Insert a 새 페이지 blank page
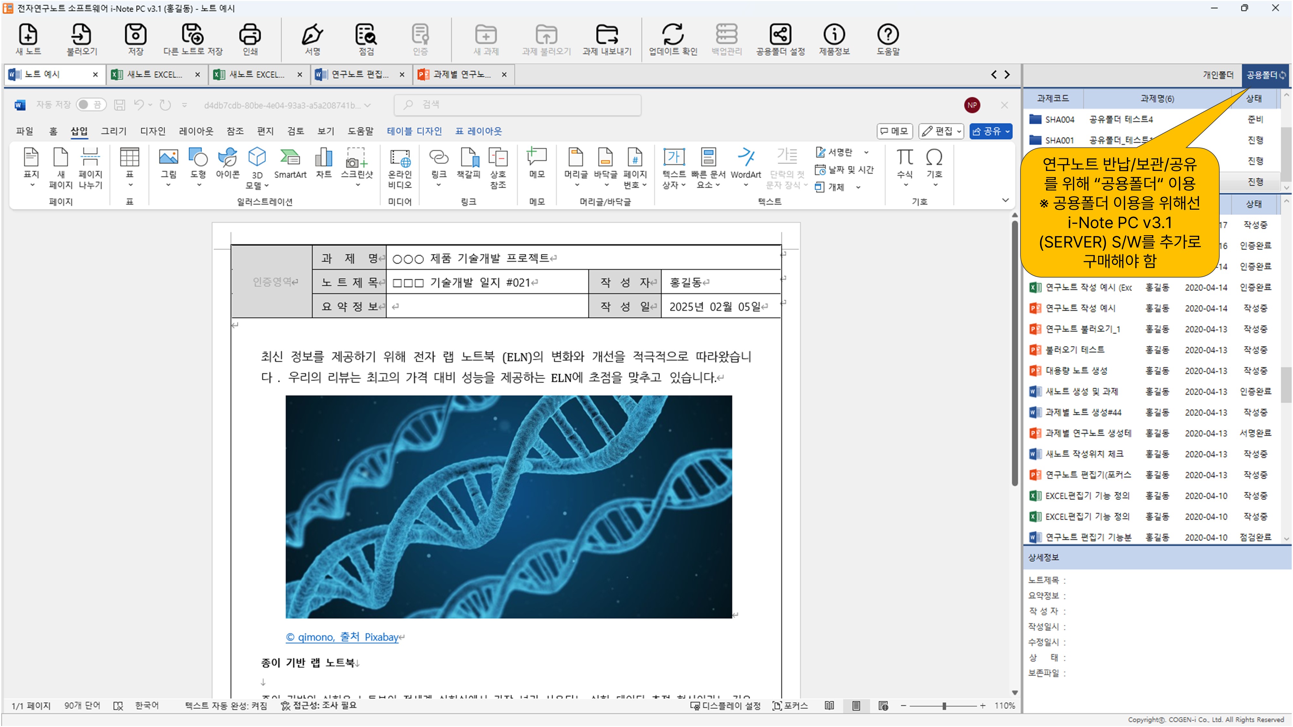 click(x=61, y=168)
